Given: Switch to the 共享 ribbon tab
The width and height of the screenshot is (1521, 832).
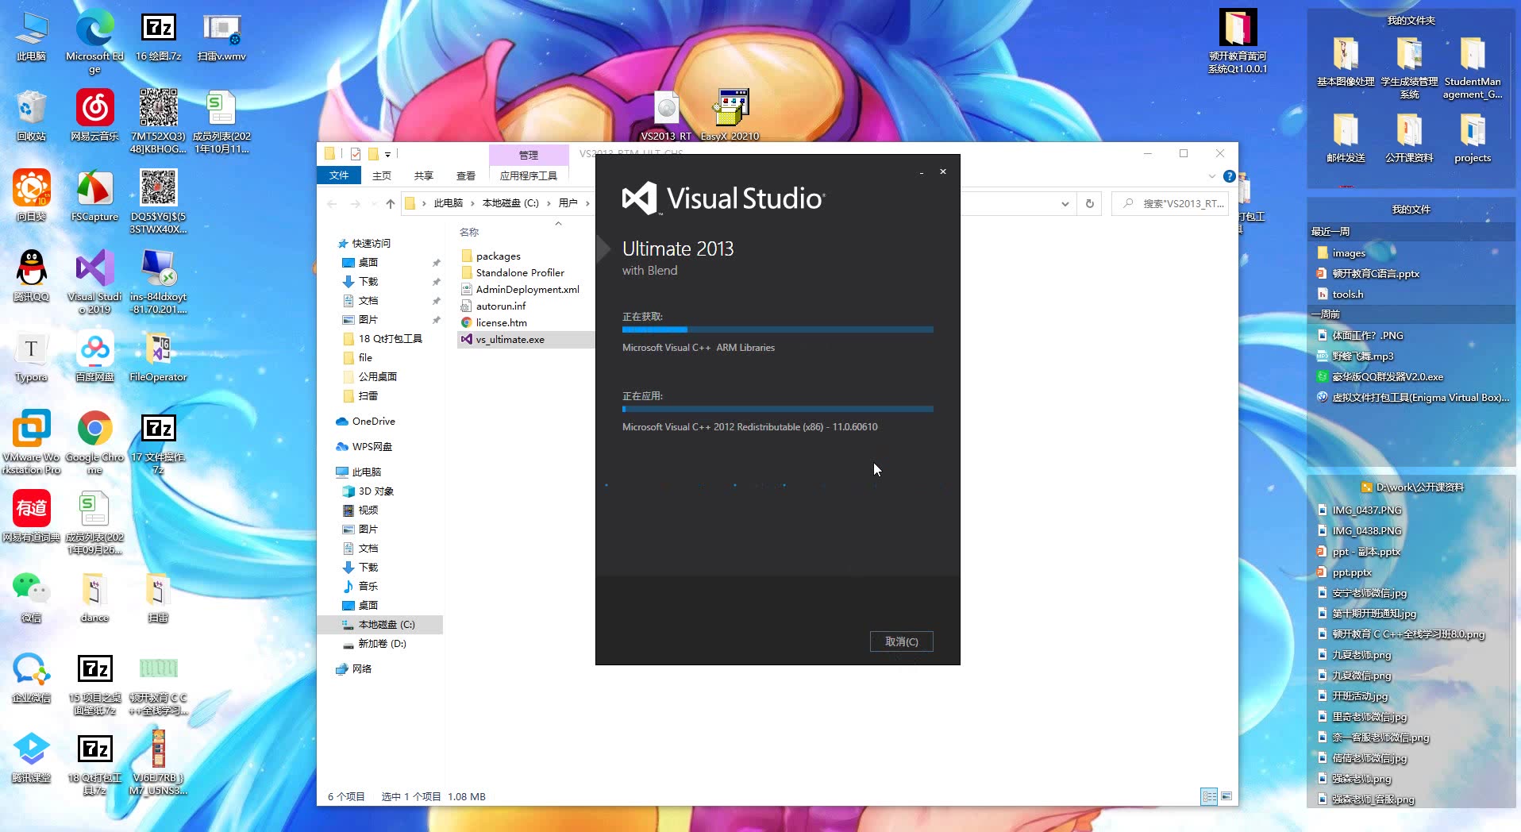Looking at the screenshot, I should click(424, 175).
